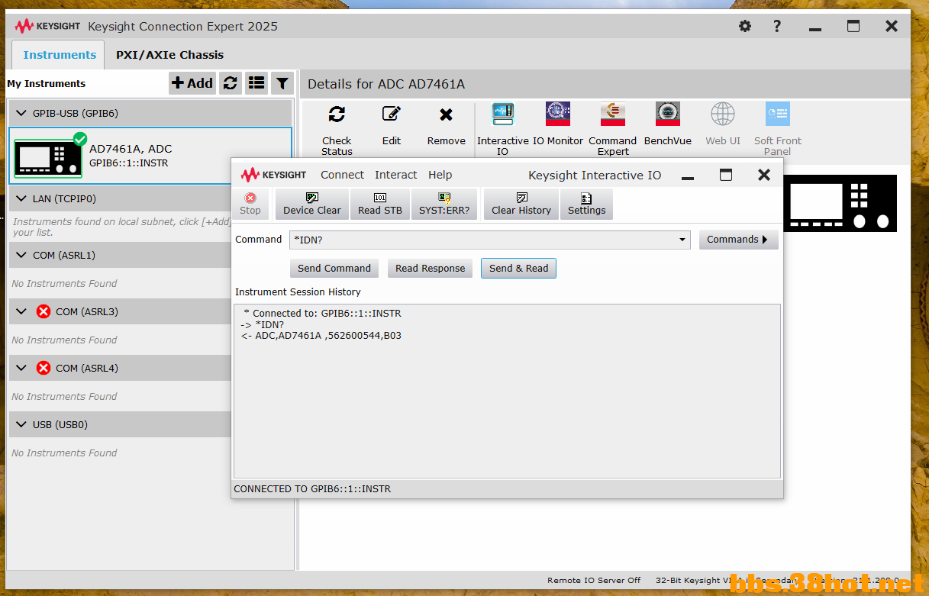This screenshot has height=596, width=929.
Task: Close the Keysight Interactive IO window
Action: (764, 175)
